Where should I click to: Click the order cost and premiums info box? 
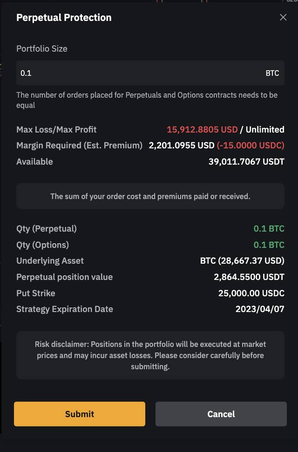pyautogui.click(x=150, y=196)
